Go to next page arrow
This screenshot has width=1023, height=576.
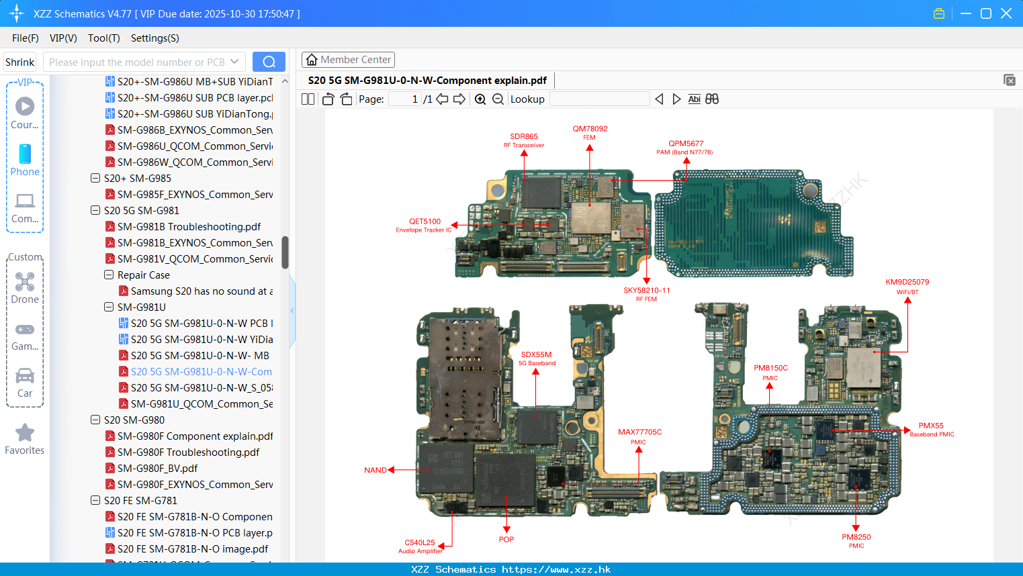pyautogui.click(x=459, y=99)
